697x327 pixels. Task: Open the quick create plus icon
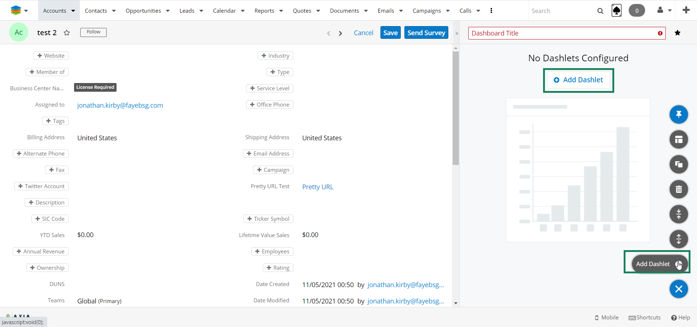pos(686,10)
